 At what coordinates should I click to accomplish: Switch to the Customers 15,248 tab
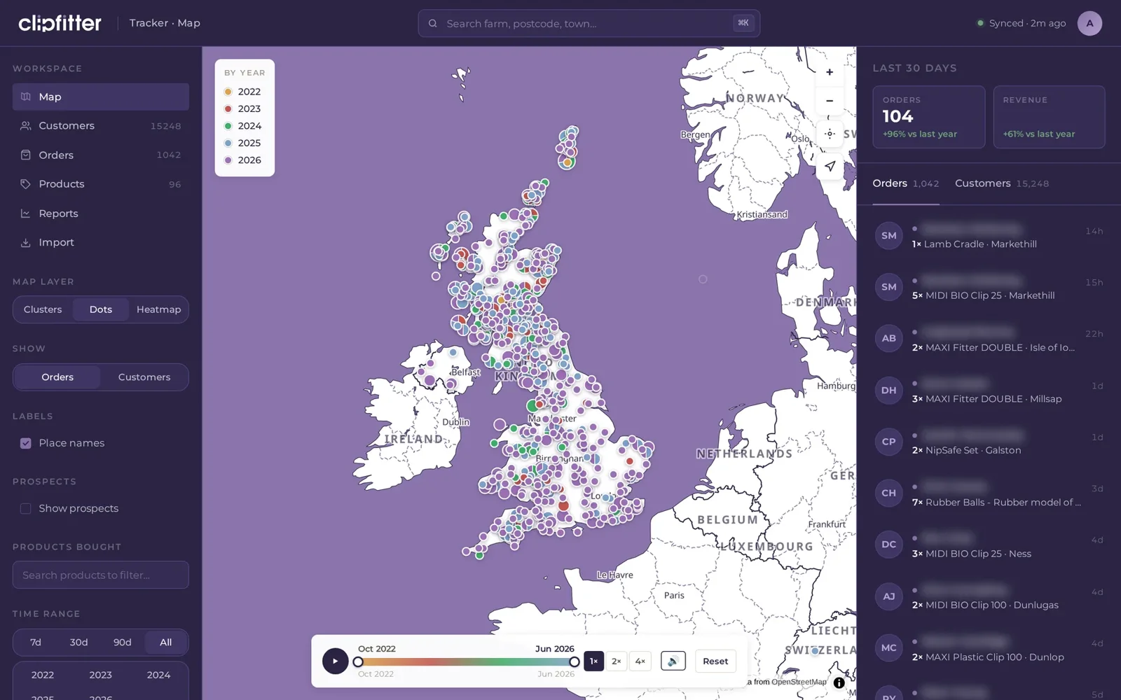1002,183
